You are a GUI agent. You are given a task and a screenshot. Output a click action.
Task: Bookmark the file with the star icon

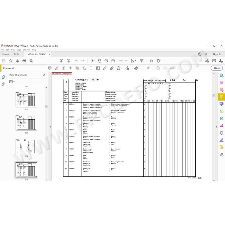click(x=11, y=61)
